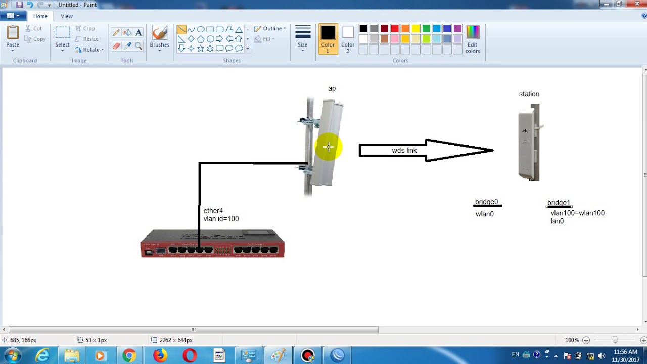Pick the orange color swatch

click(x=405, y=29)
